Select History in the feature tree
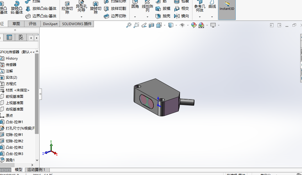302x175 pixels. pyautogui.click(x=12, y=58)
